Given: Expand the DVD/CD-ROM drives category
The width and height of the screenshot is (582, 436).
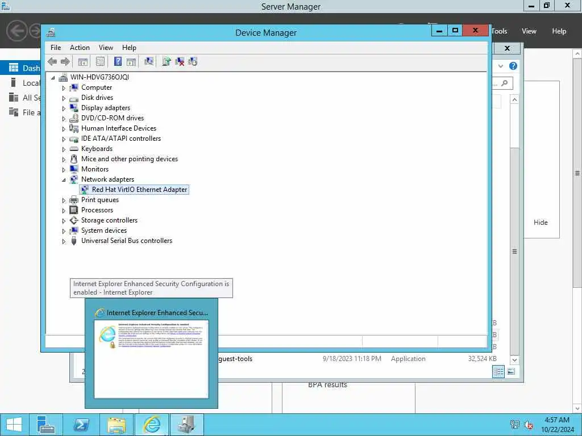Looking at the screenshot, I should click(64, 119).
